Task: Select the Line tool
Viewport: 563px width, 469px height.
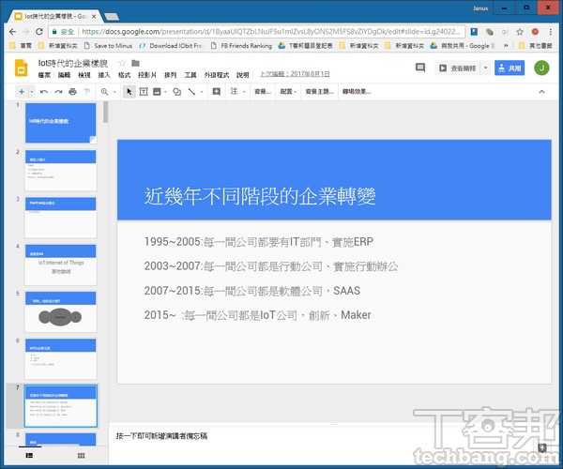Action: (191, 92)
